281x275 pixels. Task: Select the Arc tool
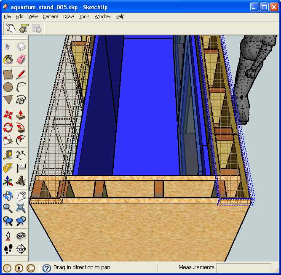[21, 87]
